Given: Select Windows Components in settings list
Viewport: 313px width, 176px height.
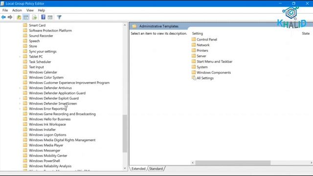Looking at the screenshot, I should [214, 72].
